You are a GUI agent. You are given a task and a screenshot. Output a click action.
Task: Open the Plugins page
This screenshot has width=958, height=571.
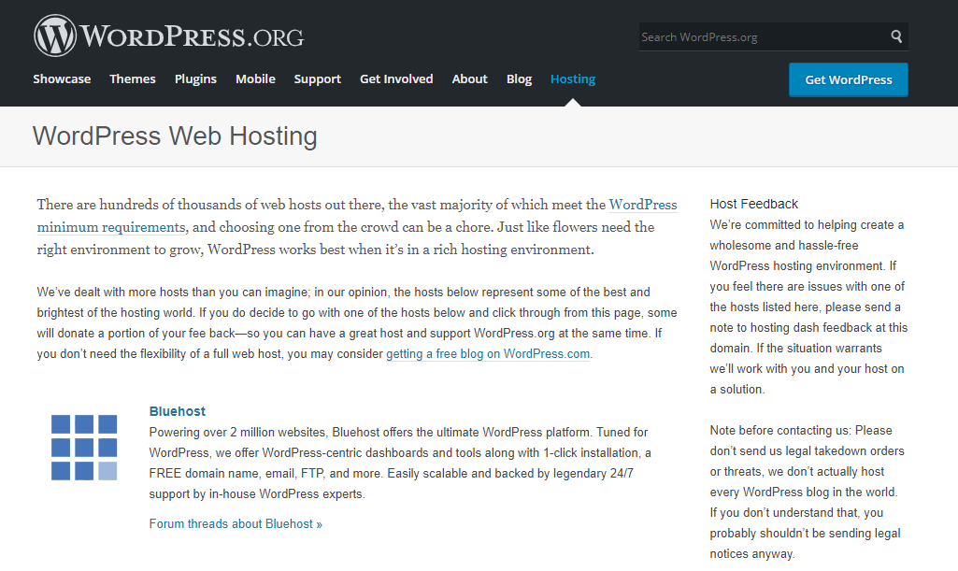click(x=195, y=79)
